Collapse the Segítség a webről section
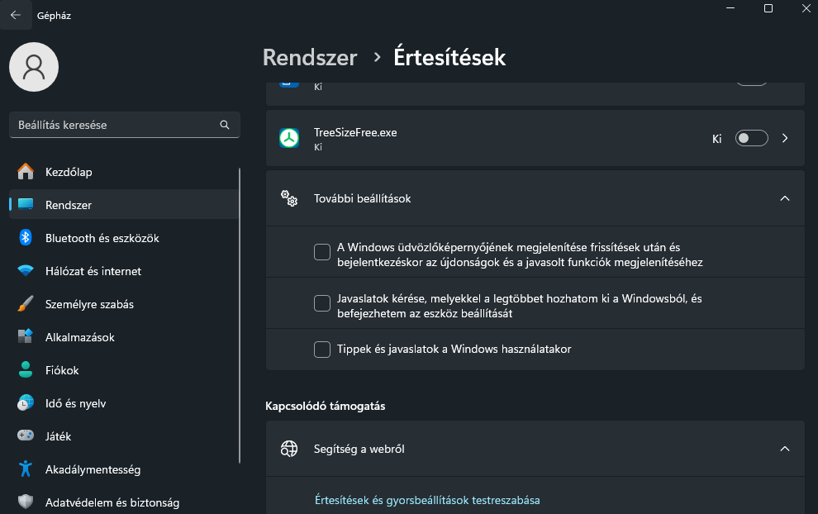The image size is (818, 514). (785, 449)
